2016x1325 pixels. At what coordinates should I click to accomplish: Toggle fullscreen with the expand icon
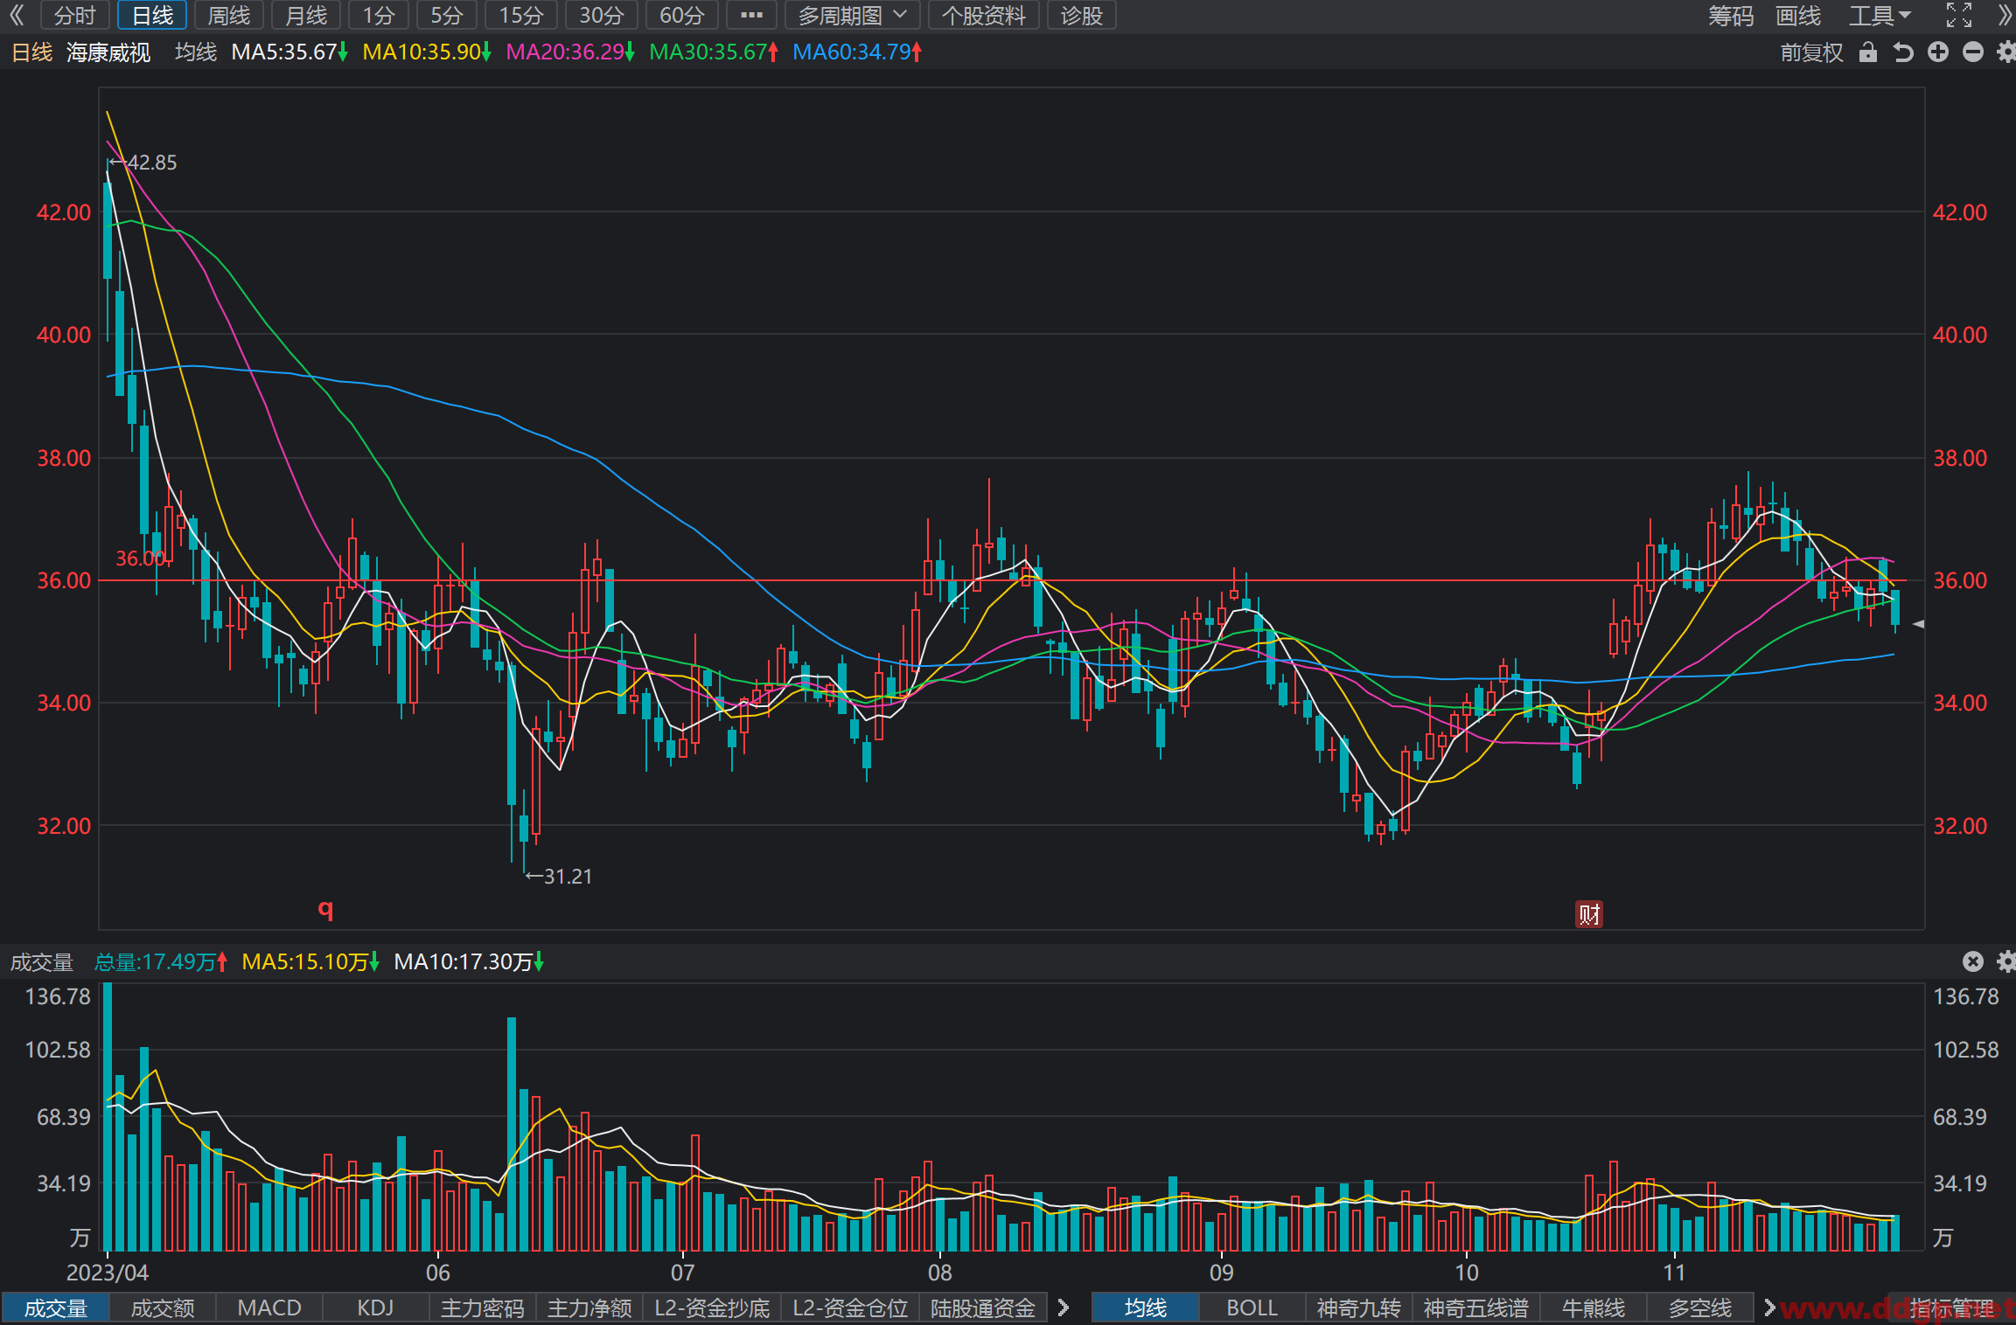tap(1959, 15)
